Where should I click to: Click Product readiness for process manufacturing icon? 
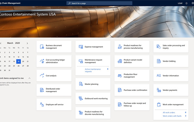tap(120, 47)
